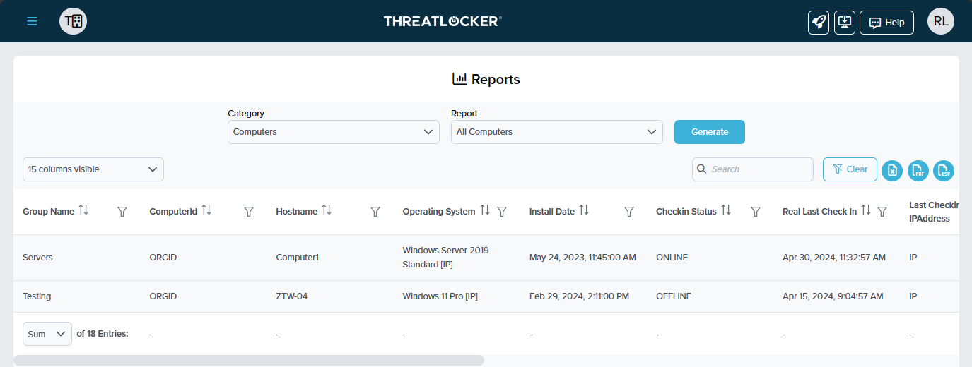
Task: Click the download installer icon
Action: [844, 22]
